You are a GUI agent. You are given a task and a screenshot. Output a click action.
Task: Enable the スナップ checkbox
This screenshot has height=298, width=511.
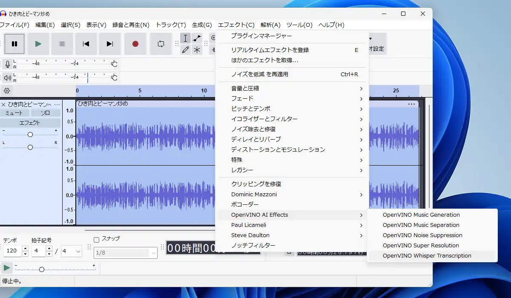[96, 239]
